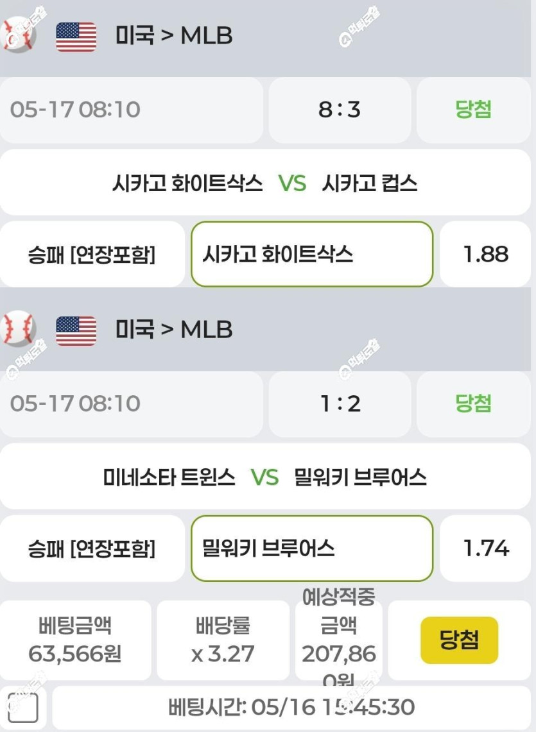The height and width of the screenshot is (732, 536).
Task: Click the US flag in the first MLB header
Action: point(76,37)
